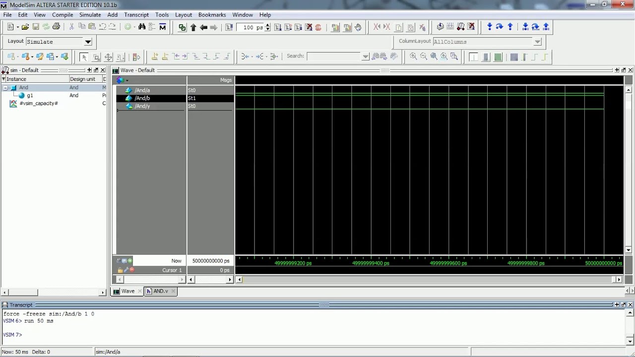
Task: Increase run length with up stepper
Action: (268, 25)
